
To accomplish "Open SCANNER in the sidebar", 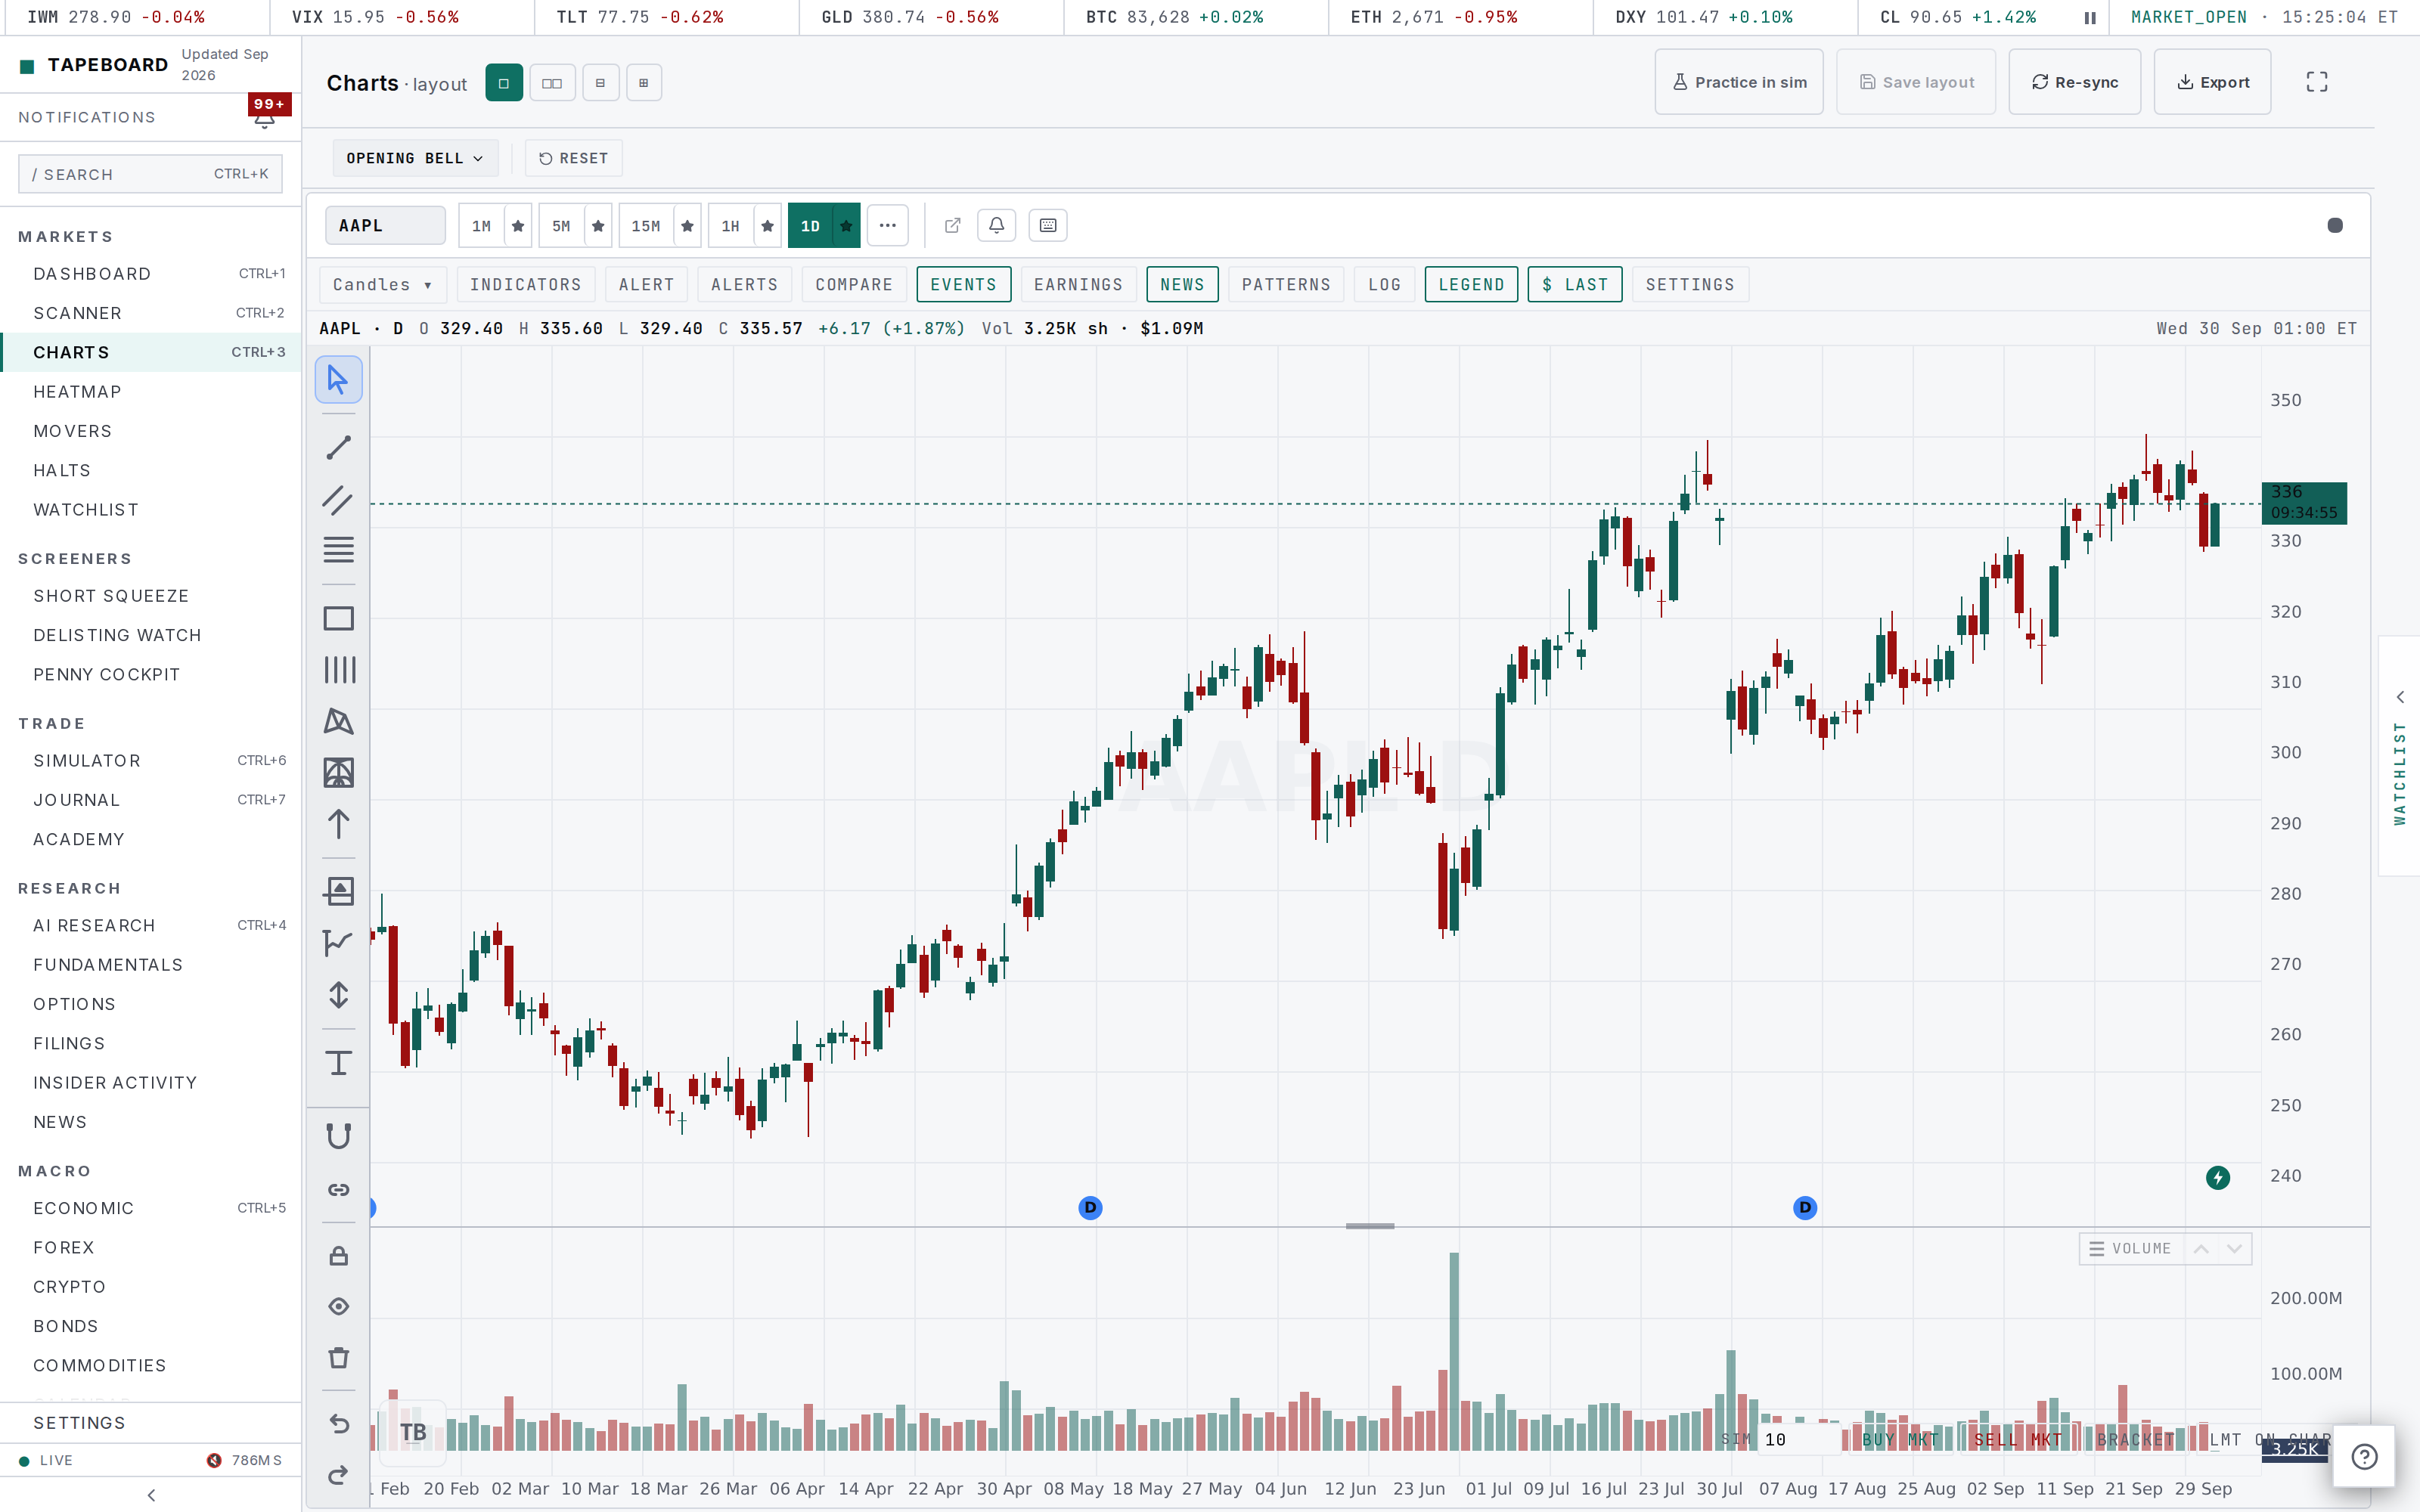I will [151, 313].
